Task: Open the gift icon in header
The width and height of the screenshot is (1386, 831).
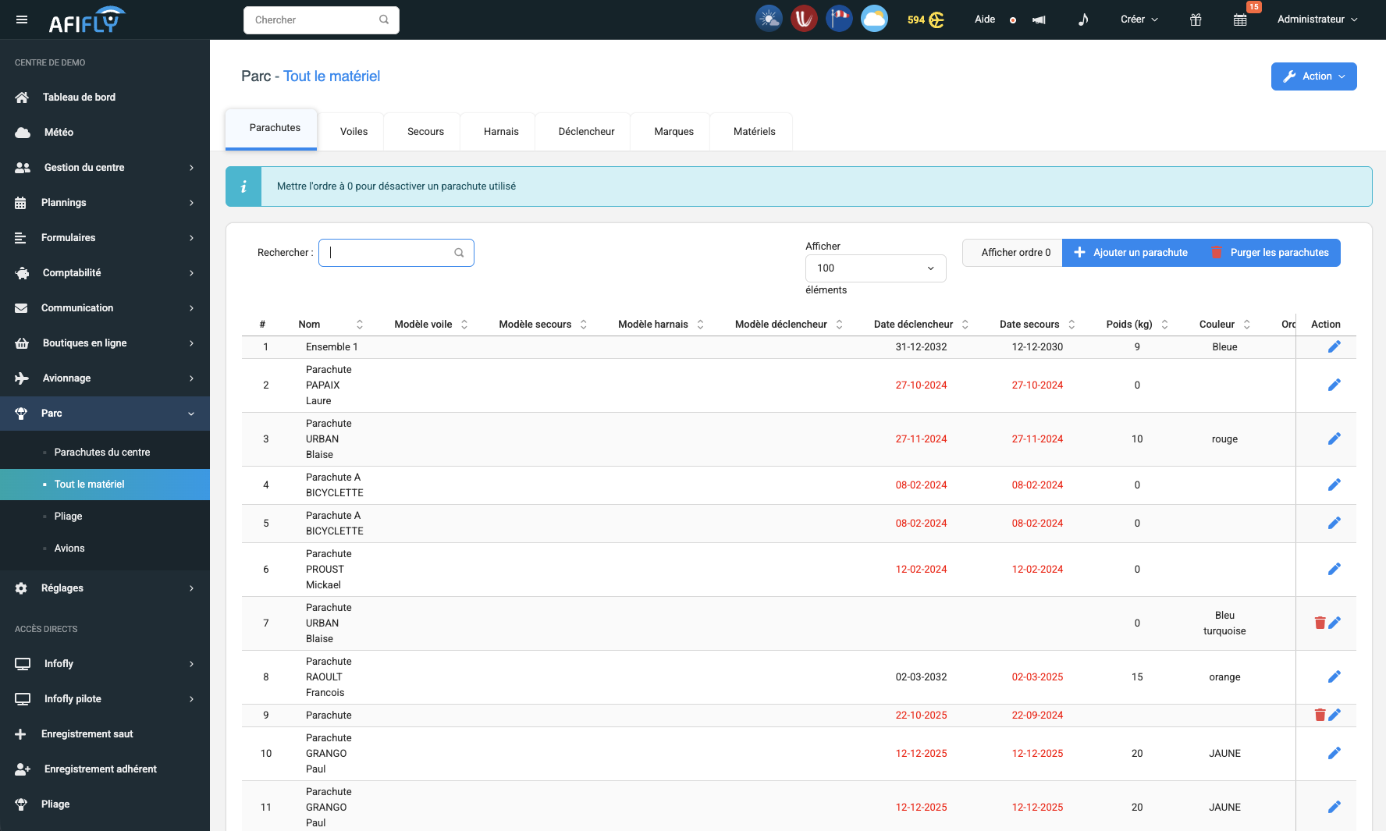Action: point(1196,20)
